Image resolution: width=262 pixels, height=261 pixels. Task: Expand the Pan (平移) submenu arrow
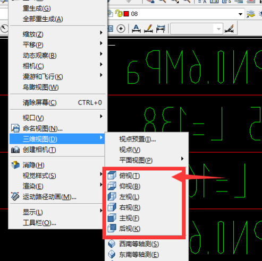101,43
